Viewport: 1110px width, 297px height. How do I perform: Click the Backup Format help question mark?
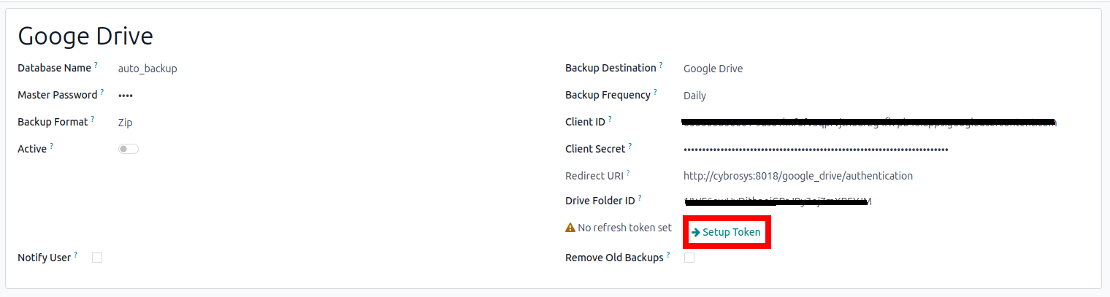[93, 120]
